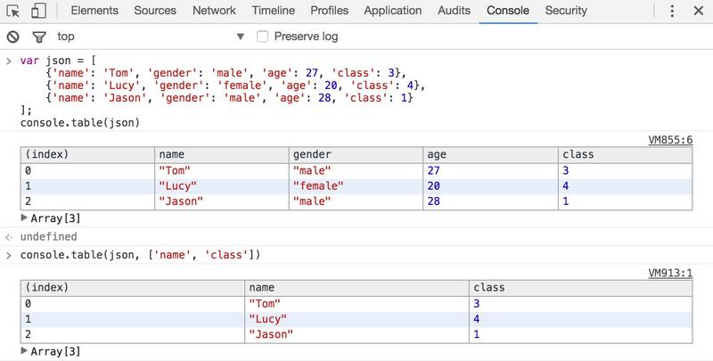Screen dimensions: 713x361
Task: Click the console.table(json) code line
Action: (80, 123)
